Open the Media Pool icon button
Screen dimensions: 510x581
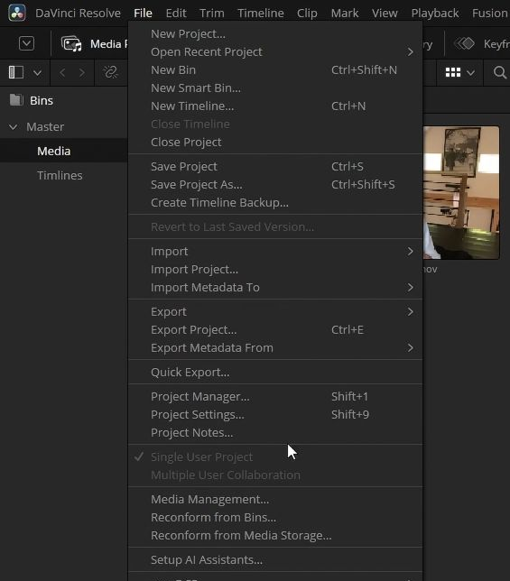[x=71, y=43]
